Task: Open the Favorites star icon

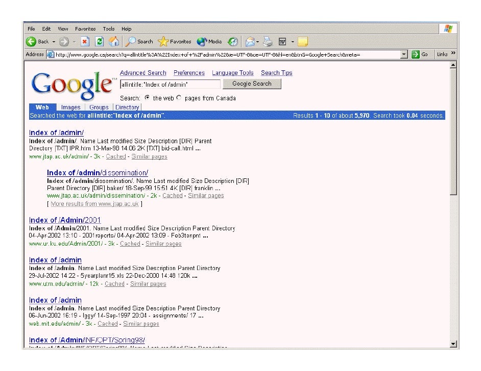Action: click(163, 42)
